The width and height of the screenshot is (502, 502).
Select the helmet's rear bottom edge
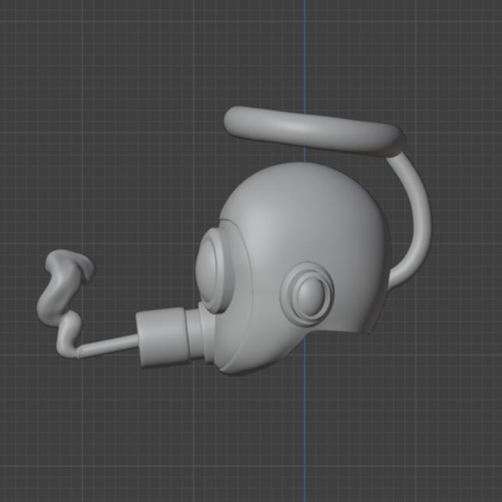pyautogui.click(x=365, y=323)
